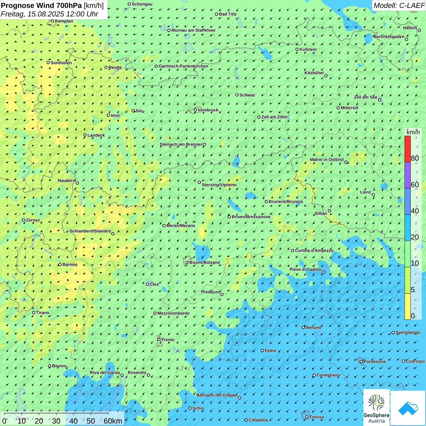
Task: Click the Kitzbühel location marker
Action: pyautogui.click(x=326, y=76)
